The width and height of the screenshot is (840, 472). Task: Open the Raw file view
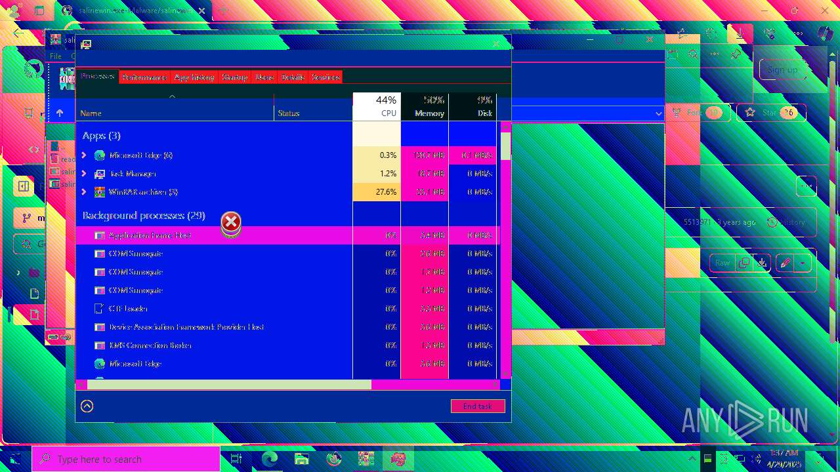tap(723, 263)
